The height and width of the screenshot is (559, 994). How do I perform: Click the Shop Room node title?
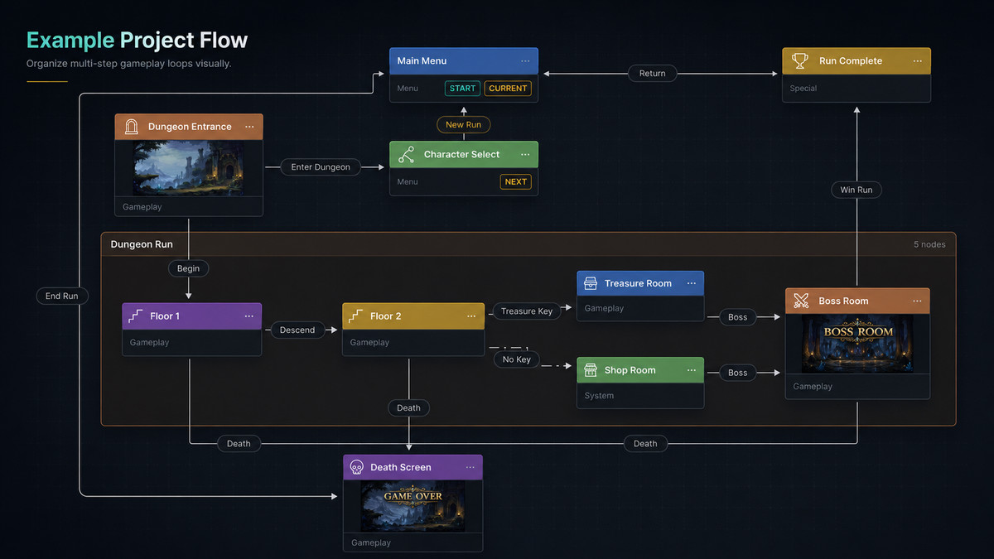[630, 370]
